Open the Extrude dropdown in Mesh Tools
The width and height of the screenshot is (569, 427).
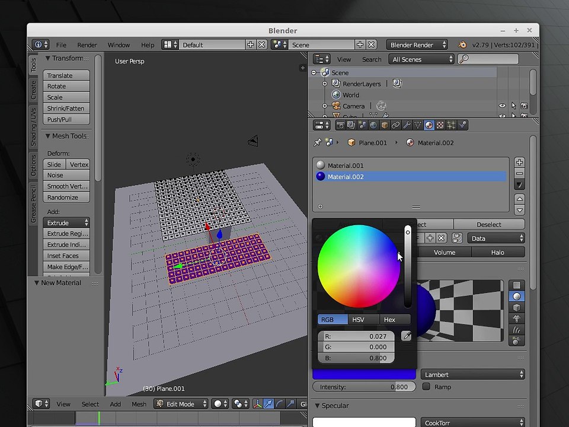point(66,222)
